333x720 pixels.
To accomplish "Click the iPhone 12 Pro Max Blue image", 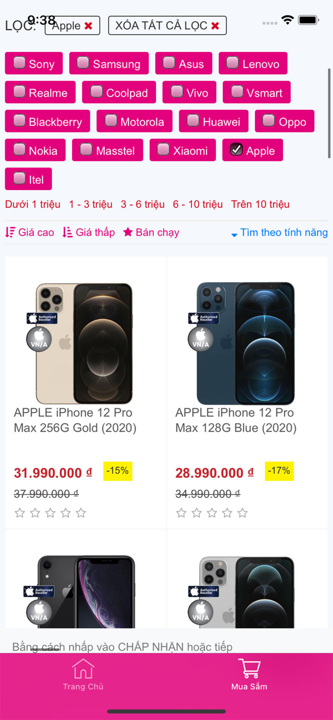I will [246, 343].
